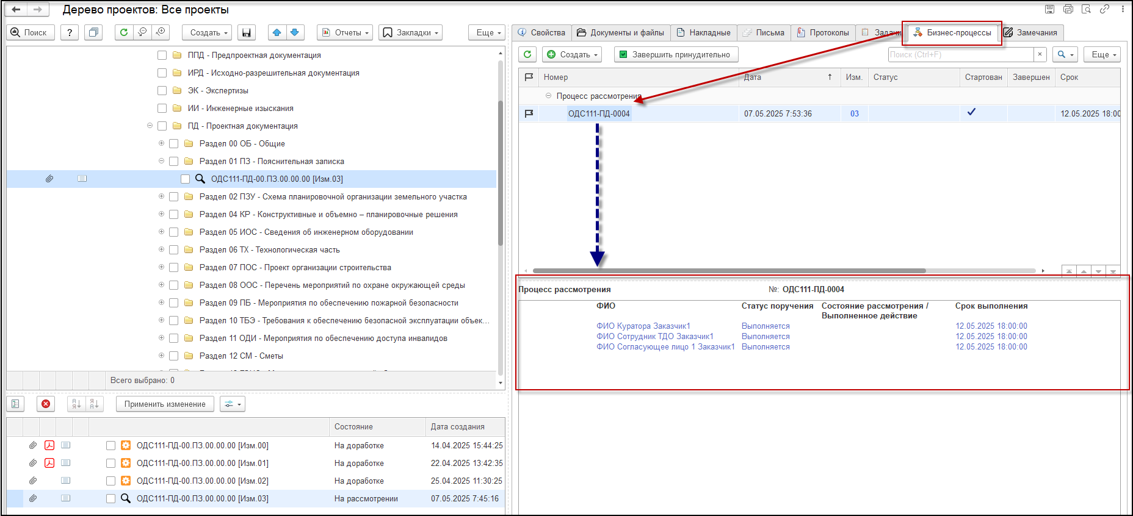Click the back navigation arrow
The height and width of the screenshot is (516, 1133).
click(16, 10)
